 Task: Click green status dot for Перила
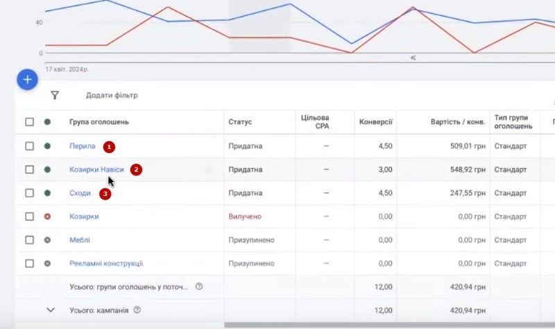(47, 146)
